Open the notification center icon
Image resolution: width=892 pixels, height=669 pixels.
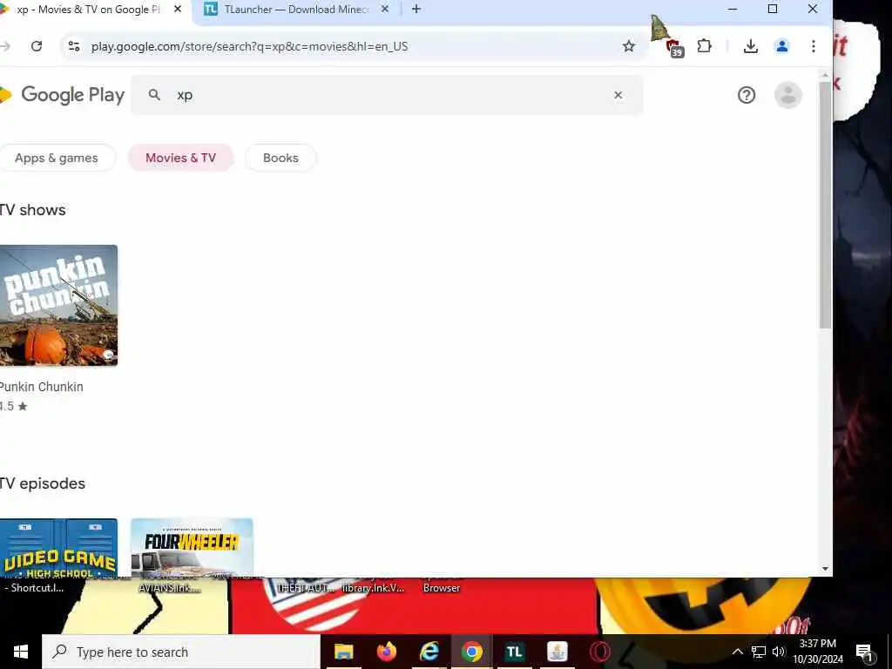click(x=864, y=652)
